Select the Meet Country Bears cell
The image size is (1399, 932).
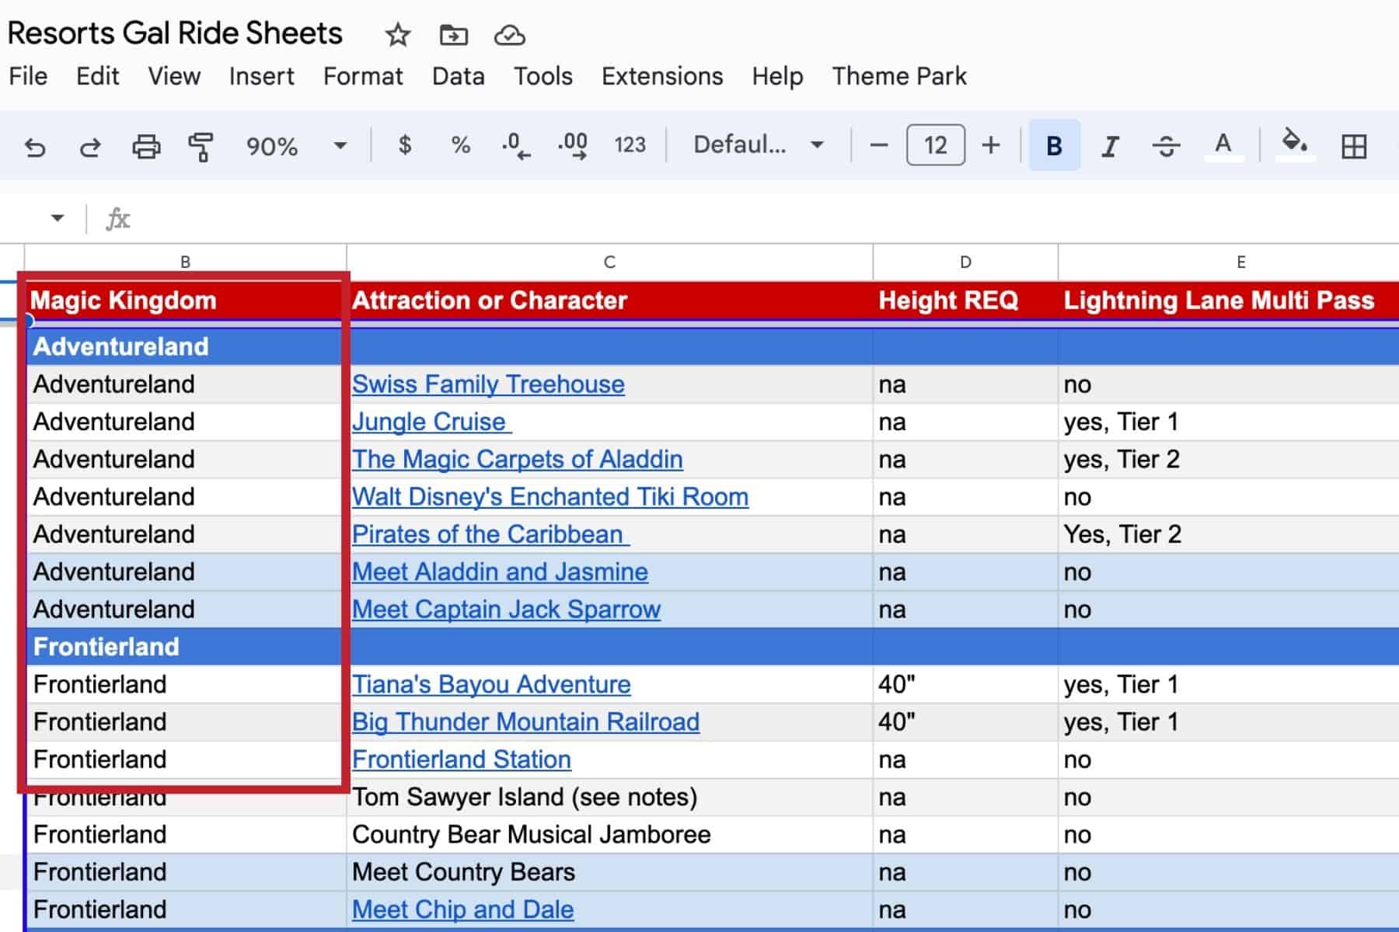[x=610, y=872]
